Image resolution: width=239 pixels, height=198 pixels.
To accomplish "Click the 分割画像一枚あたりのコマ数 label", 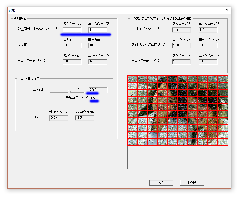I will tap(37, 29).
